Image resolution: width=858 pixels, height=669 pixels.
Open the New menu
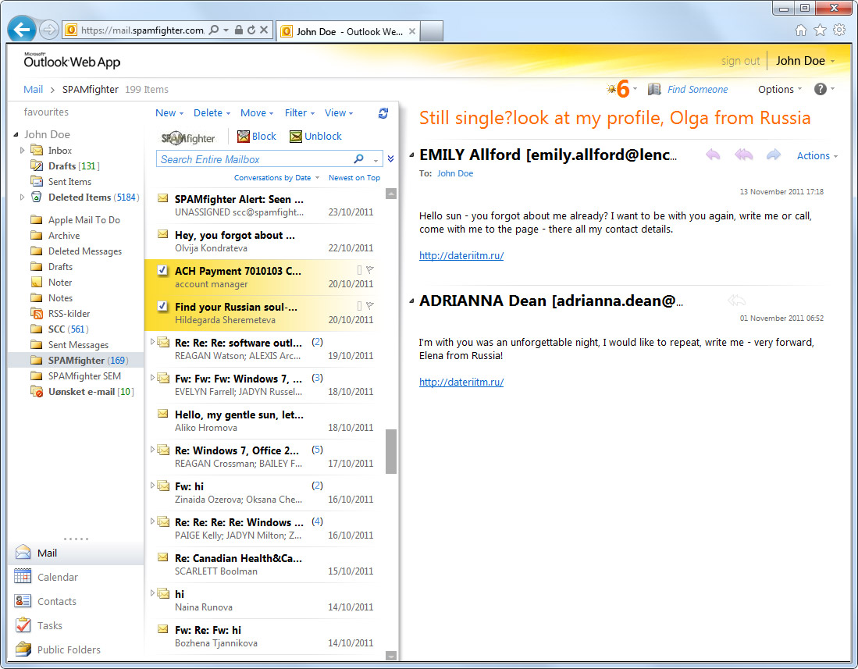click(x=169, y=112)
